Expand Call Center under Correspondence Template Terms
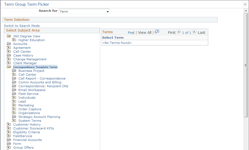 [14, 74]
